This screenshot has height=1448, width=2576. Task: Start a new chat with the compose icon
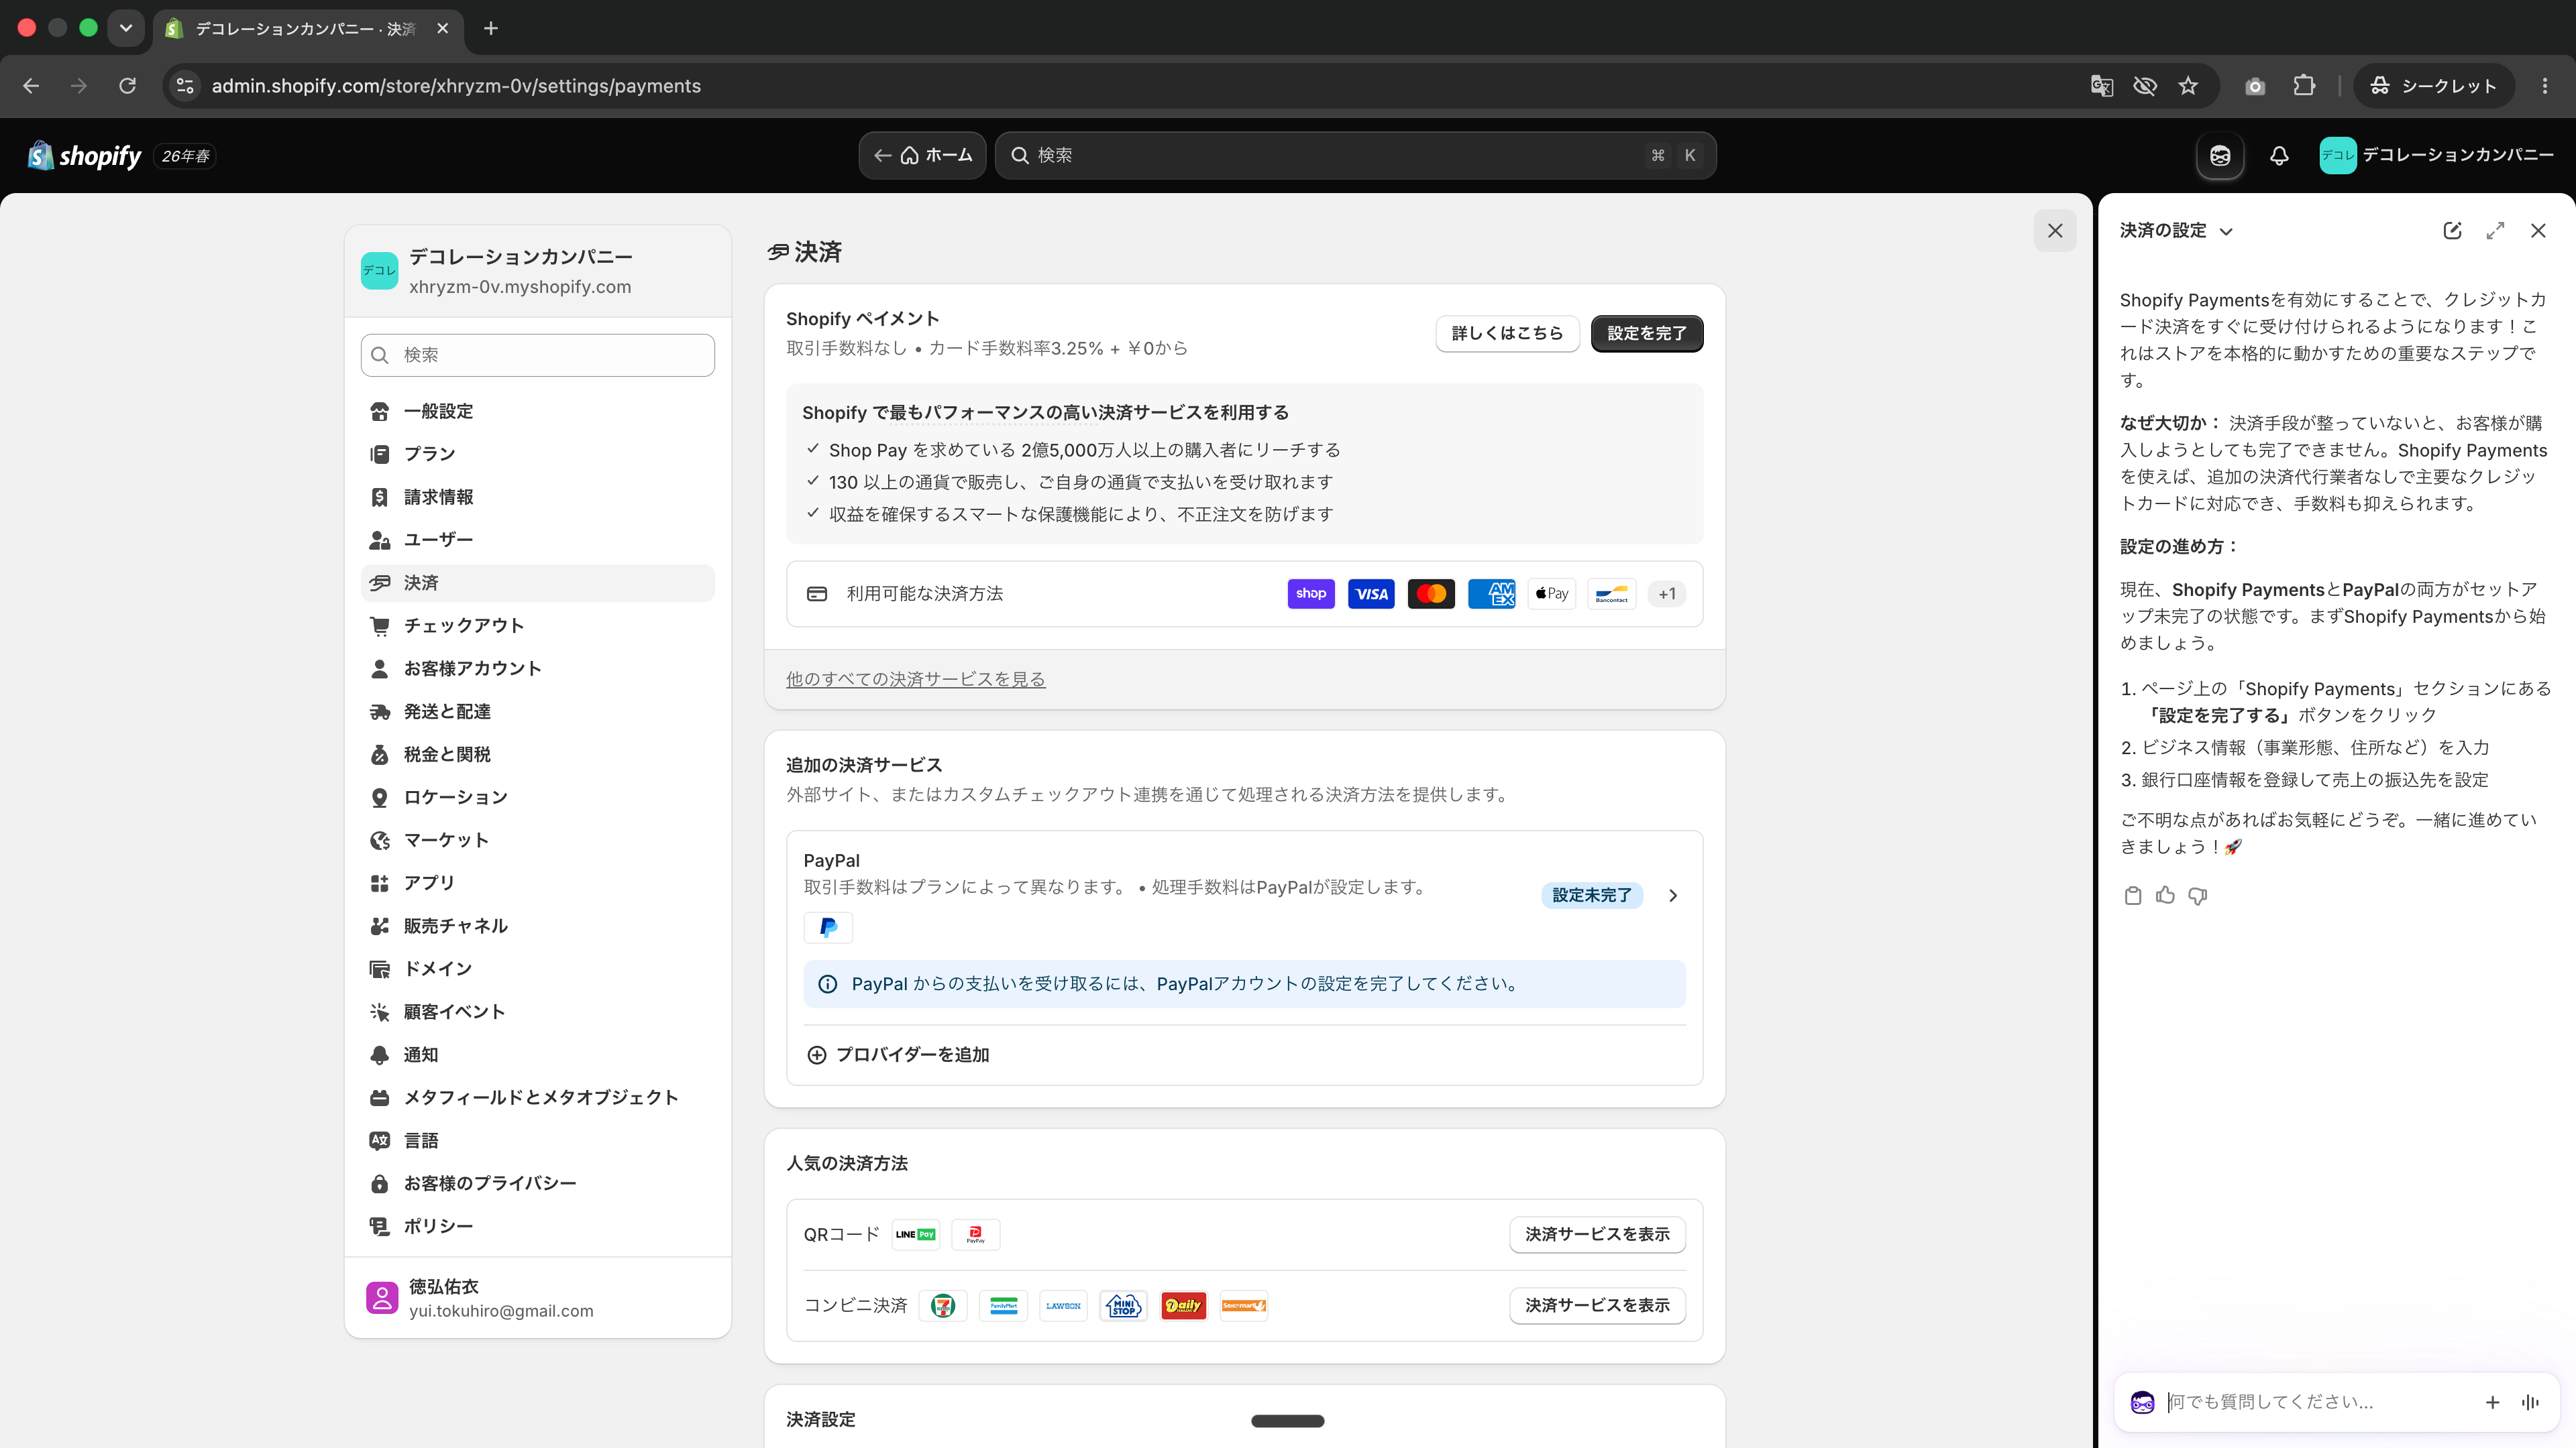[2452, 231]
